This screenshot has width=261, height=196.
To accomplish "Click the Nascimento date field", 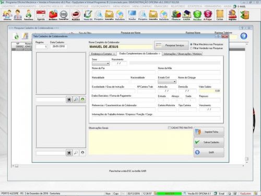I will click(x=119, y=63).
